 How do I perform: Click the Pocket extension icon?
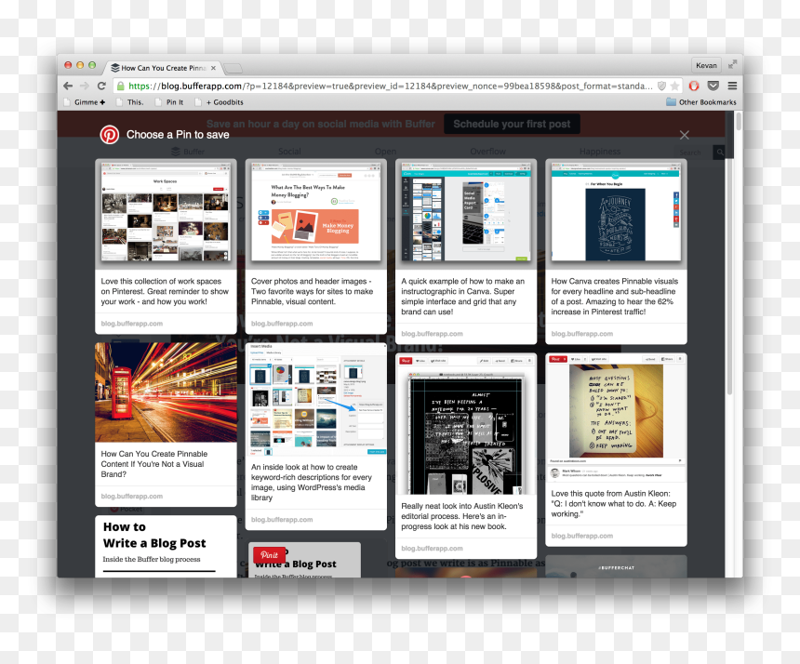tap(713, 86)
